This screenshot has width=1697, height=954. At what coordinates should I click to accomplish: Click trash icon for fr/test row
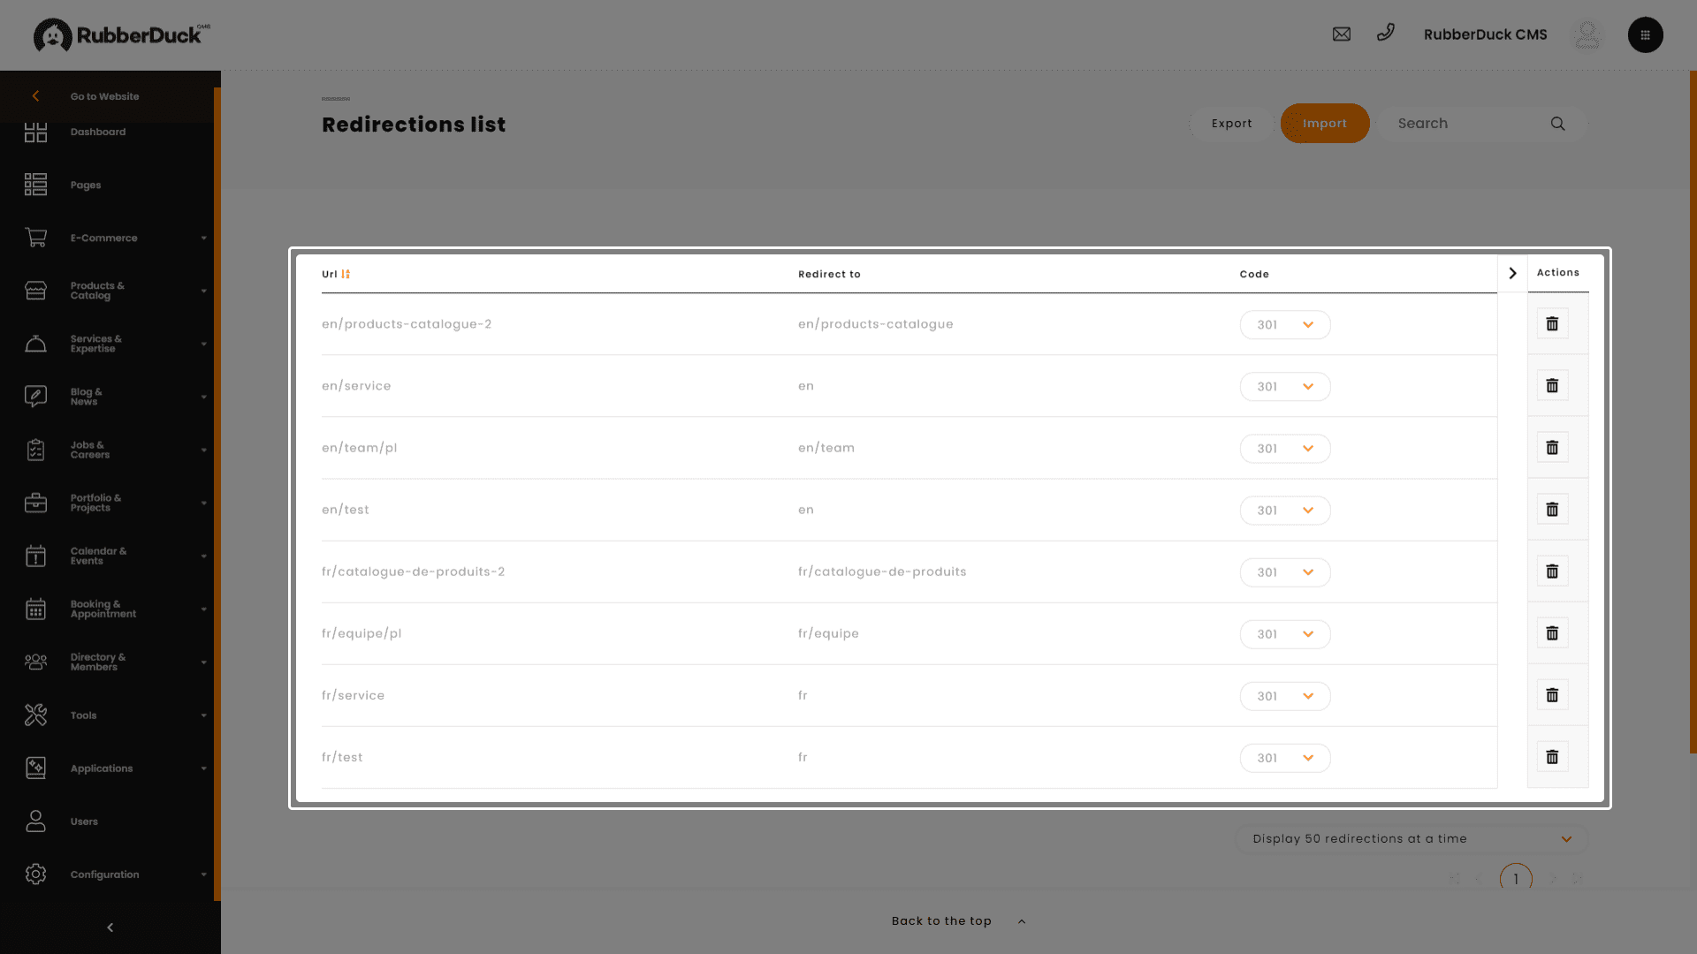coord(1552,757)
